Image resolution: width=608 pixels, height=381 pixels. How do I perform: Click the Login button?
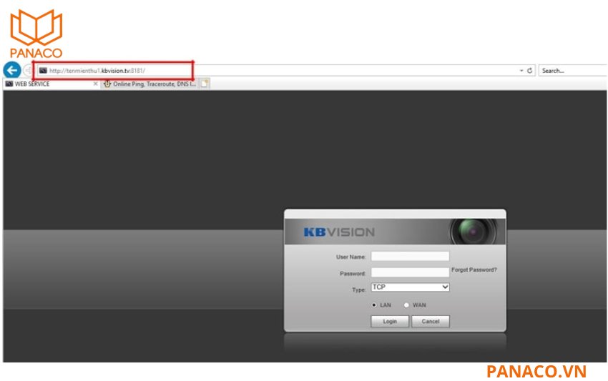click(390, 321)
